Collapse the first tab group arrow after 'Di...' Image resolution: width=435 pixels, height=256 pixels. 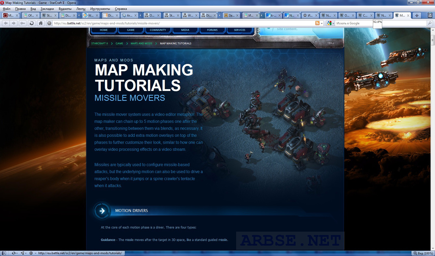point(79,15)
